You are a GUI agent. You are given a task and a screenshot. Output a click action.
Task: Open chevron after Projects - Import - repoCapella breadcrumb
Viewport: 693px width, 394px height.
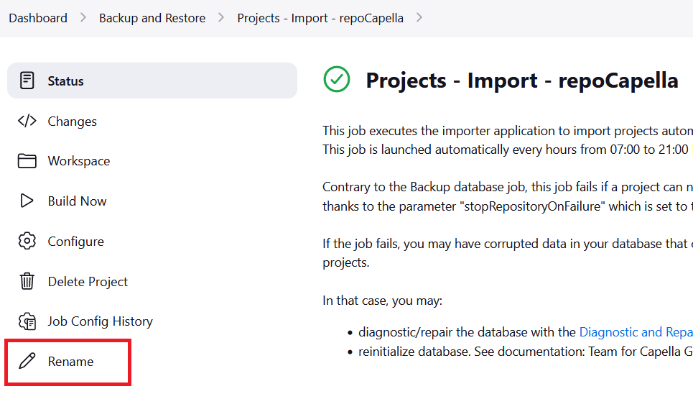(x=419, y=18)
